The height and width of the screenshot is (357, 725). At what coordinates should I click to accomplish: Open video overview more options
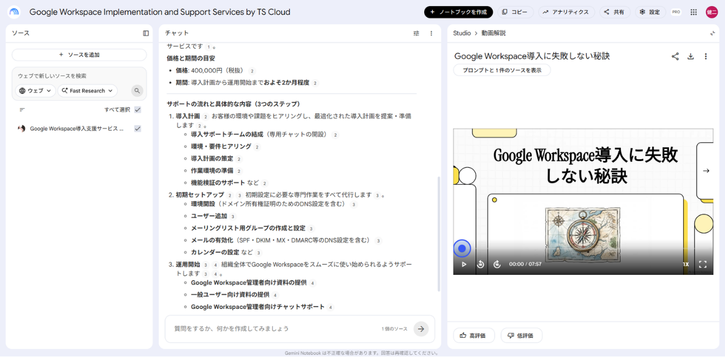pos(706,56)
